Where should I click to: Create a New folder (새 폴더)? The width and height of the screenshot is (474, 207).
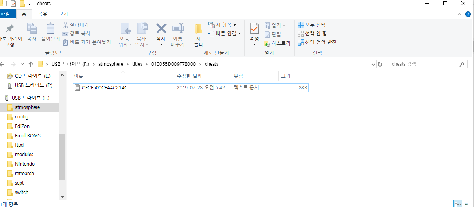coord(199,34)
